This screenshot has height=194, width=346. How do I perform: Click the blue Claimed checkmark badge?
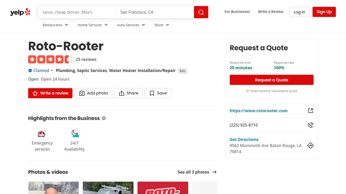[30, 70]
